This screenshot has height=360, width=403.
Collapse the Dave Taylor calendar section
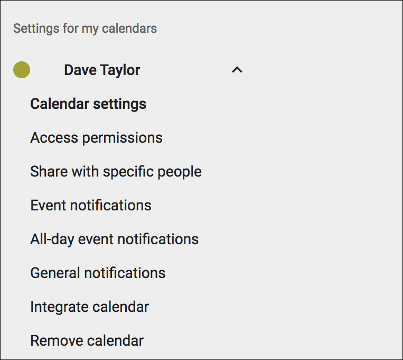[237, 70]
